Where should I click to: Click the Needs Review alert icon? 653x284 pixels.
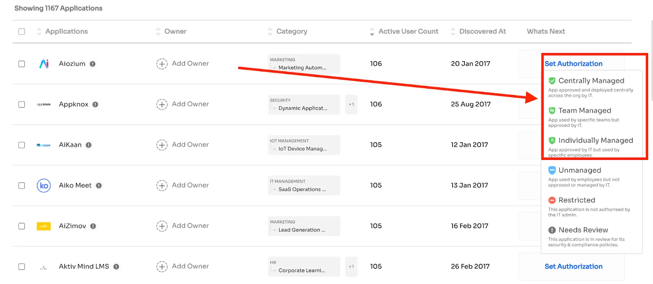coord(552,230)
